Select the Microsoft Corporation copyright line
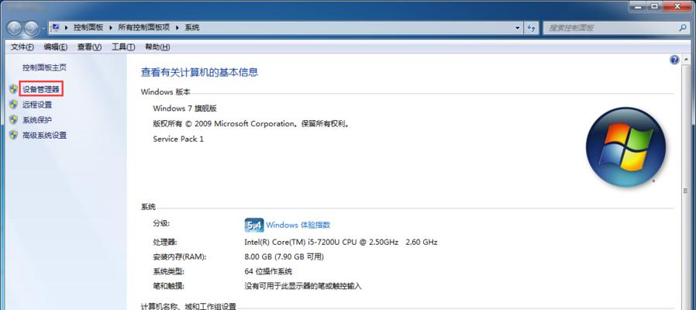The height and width of the screenshot is (310, 696). (x=252, y=124)
